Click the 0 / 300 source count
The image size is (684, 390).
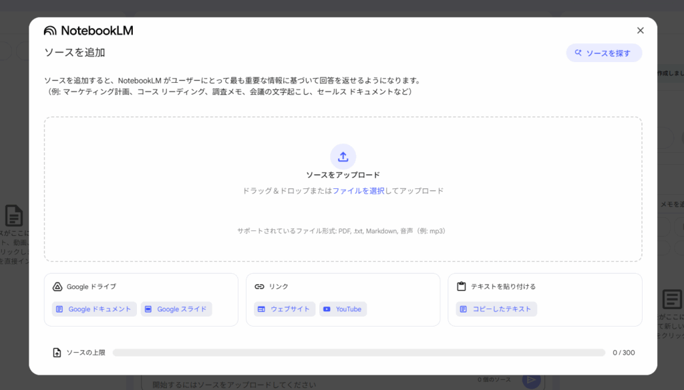(x=624, y=353)
